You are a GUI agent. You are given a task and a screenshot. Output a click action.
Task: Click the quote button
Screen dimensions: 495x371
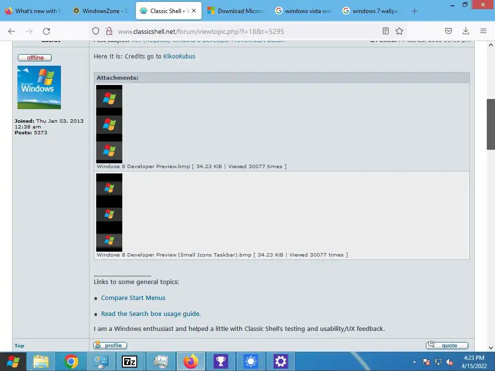[x=447, y=345]
